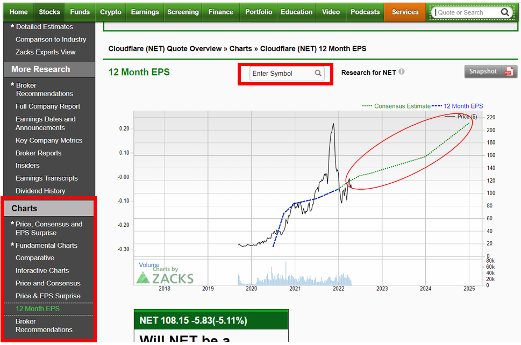521x345 pixels.
Task: Open first Broker Recommendations under More Research
Action: pyautogui.click(x=45, y=89)
